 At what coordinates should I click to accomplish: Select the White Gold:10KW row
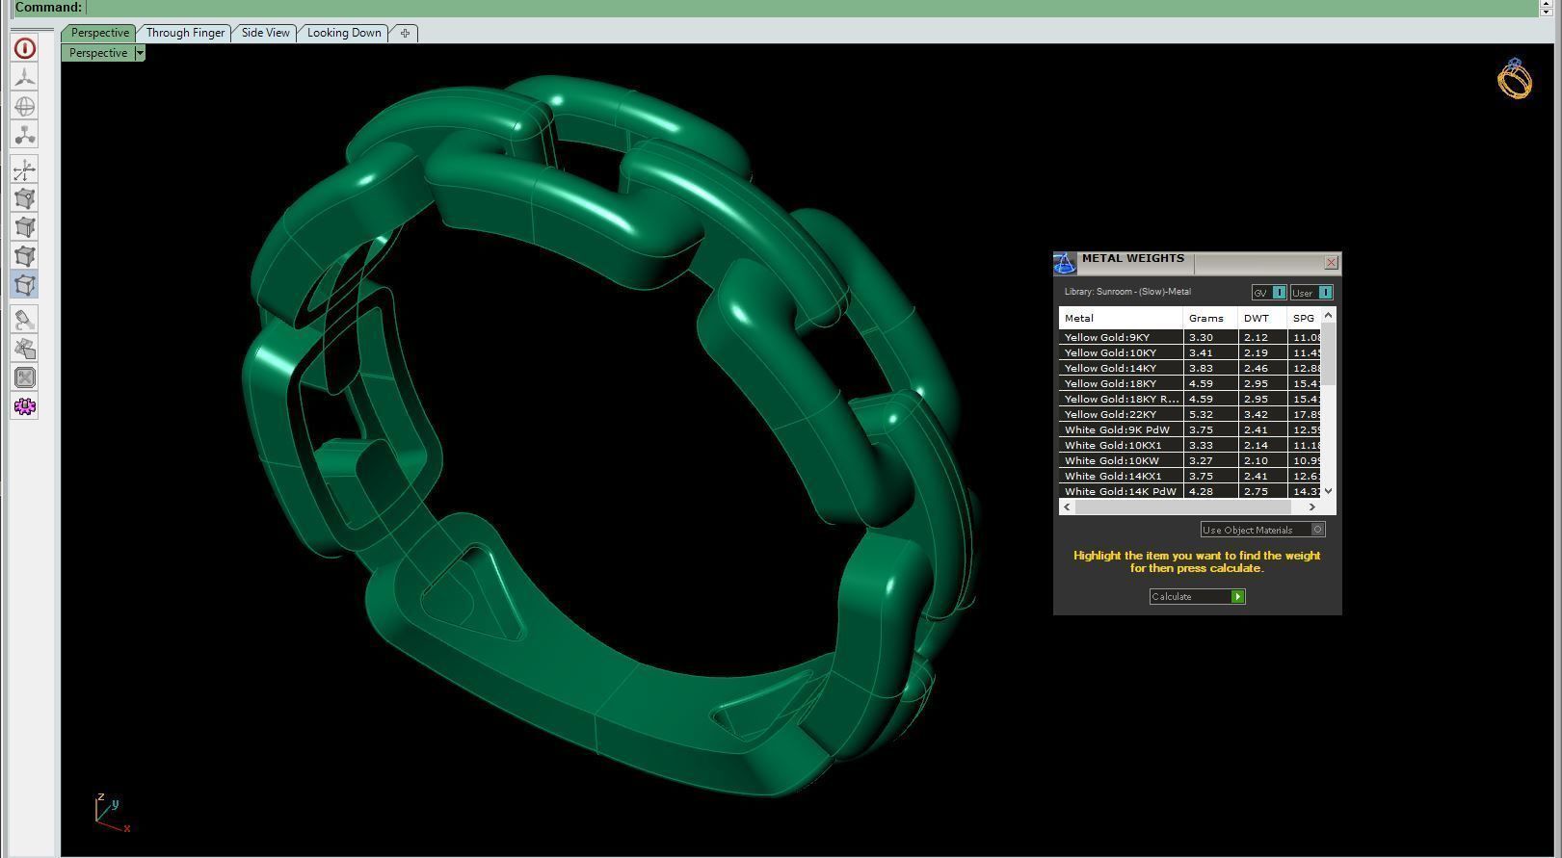click(x=1191, y=460)
